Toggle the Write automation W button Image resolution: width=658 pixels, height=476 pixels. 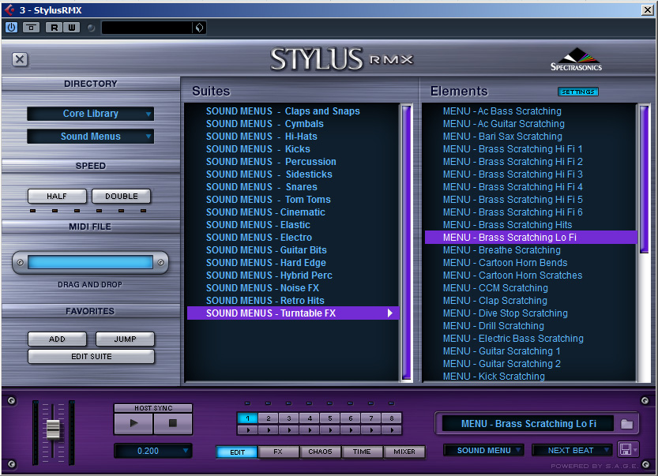(72, 28)
